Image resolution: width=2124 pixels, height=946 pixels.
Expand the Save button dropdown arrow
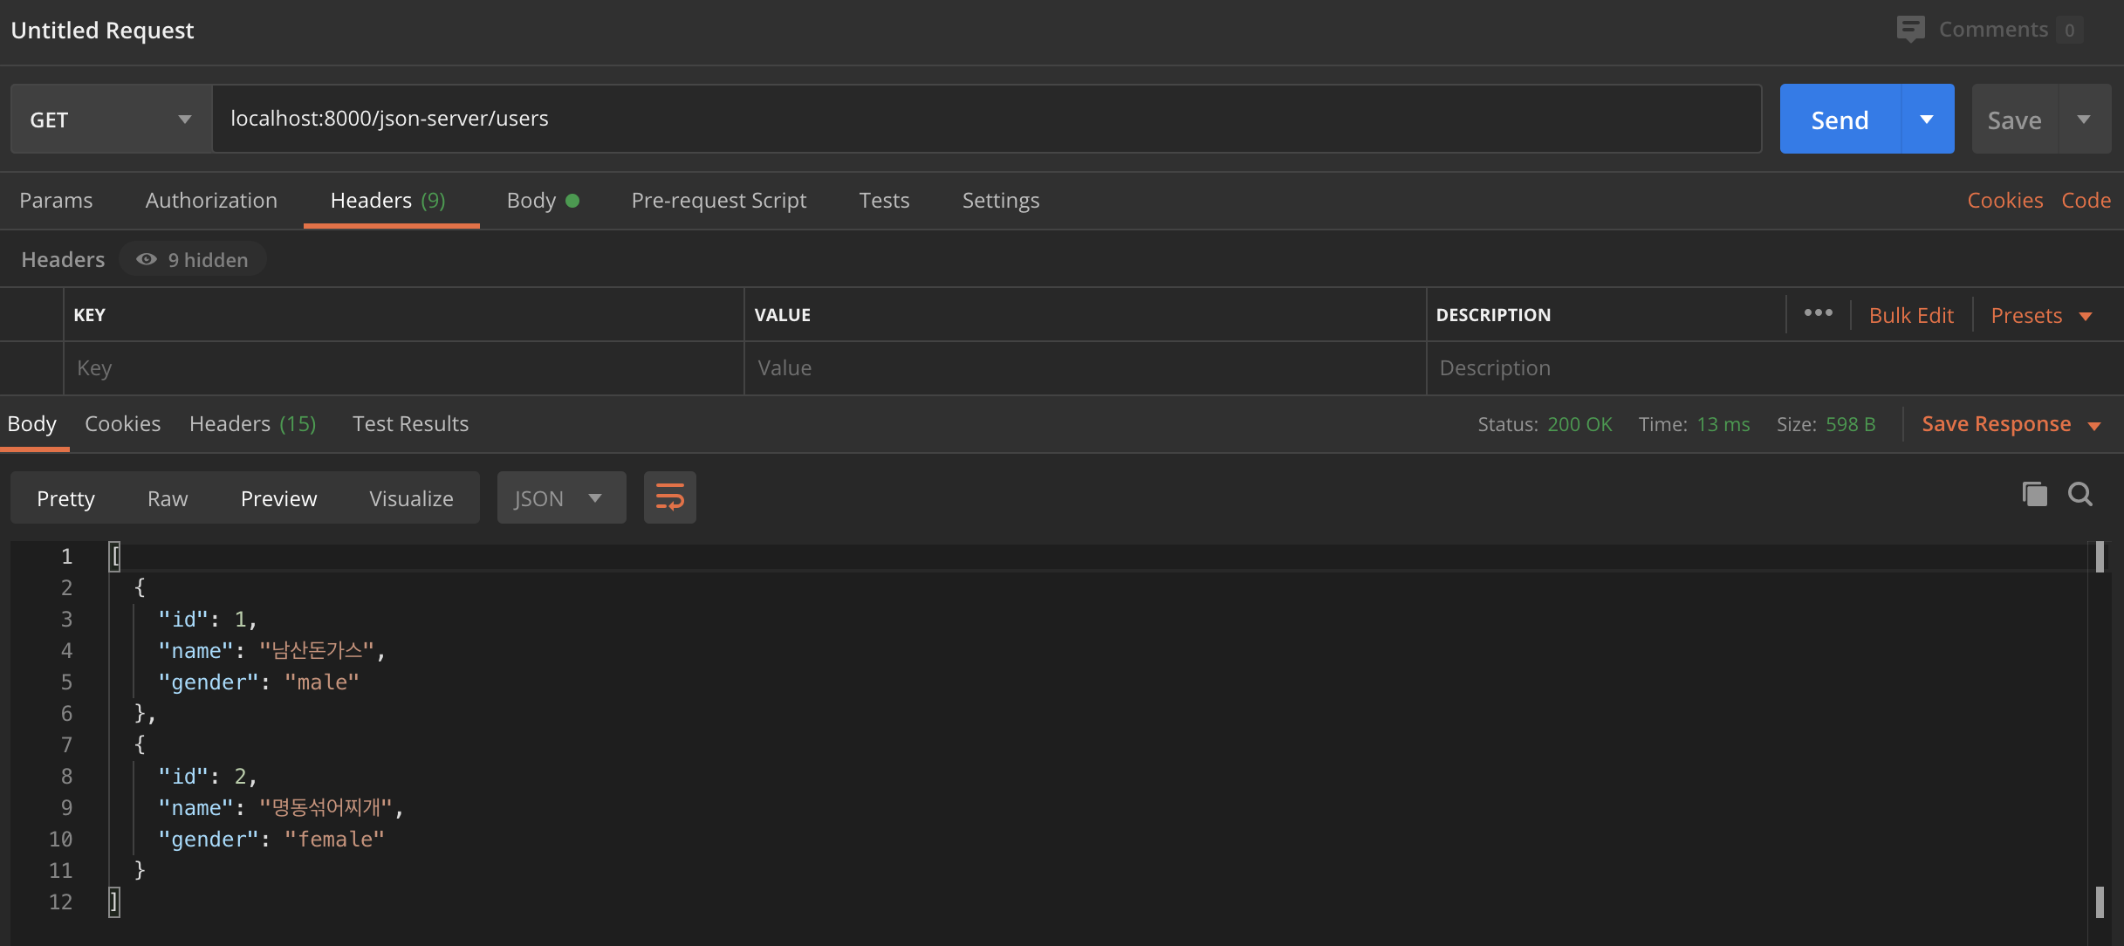2084,120
